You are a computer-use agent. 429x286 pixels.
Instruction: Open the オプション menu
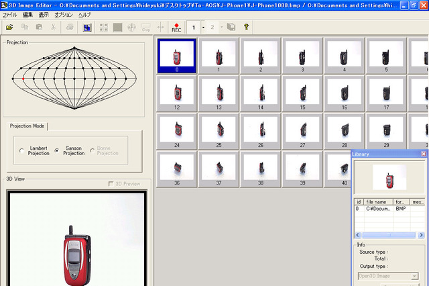(x=64, y=14)
